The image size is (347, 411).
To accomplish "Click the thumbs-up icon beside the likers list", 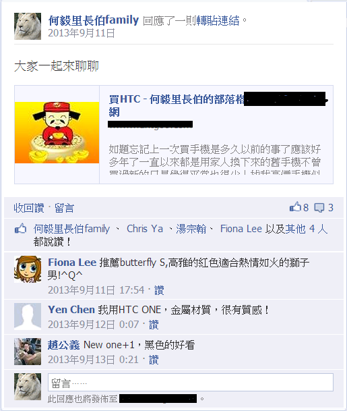I will pos(20,229).
